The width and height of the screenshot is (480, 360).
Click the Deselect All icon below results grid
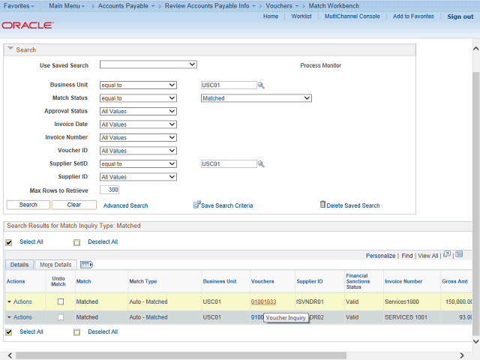(x=76, y=331)
